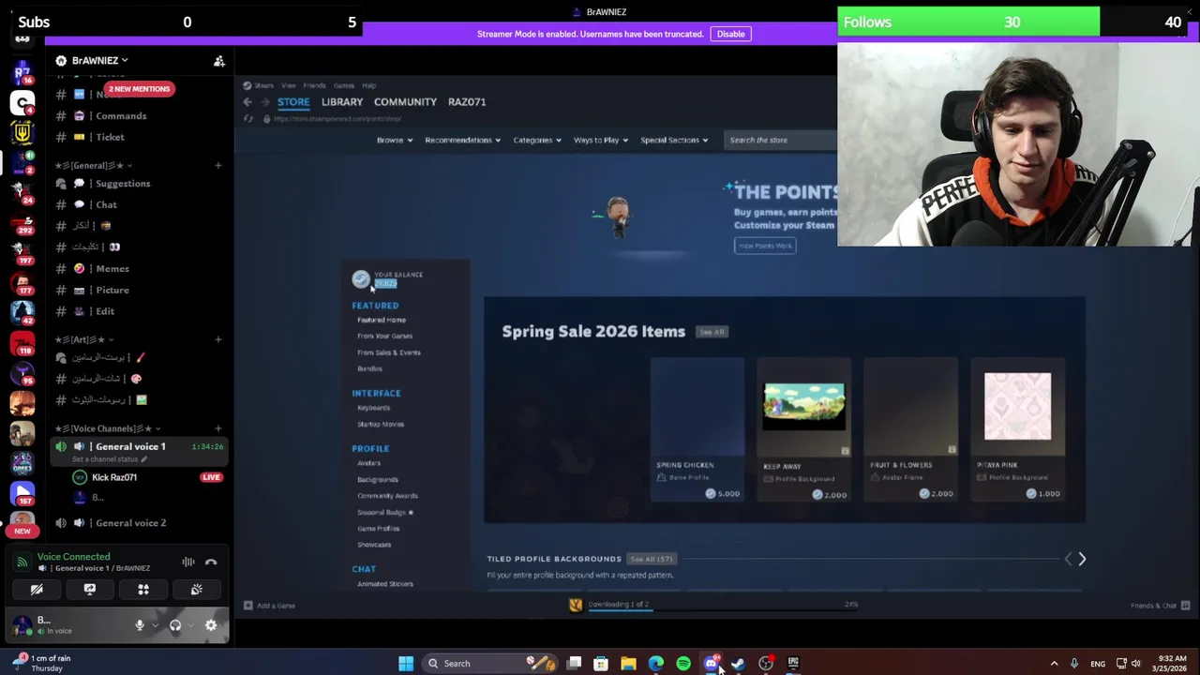
Task: Click Search the store field
Action: coord(780,140)
